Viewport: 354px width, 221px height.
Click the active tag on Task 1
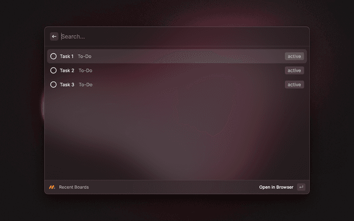(x=294, y=56)
